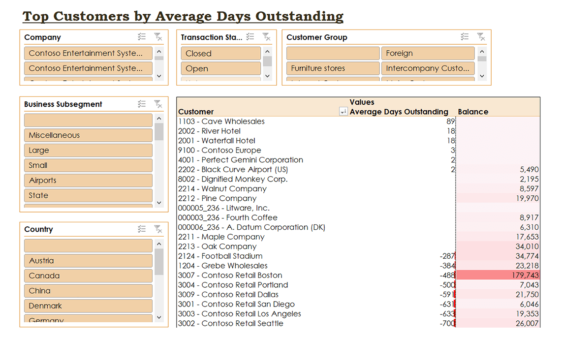Select row 2001 - Waterfall Hotel
561x338 pixels.
(x=358, y=141)
